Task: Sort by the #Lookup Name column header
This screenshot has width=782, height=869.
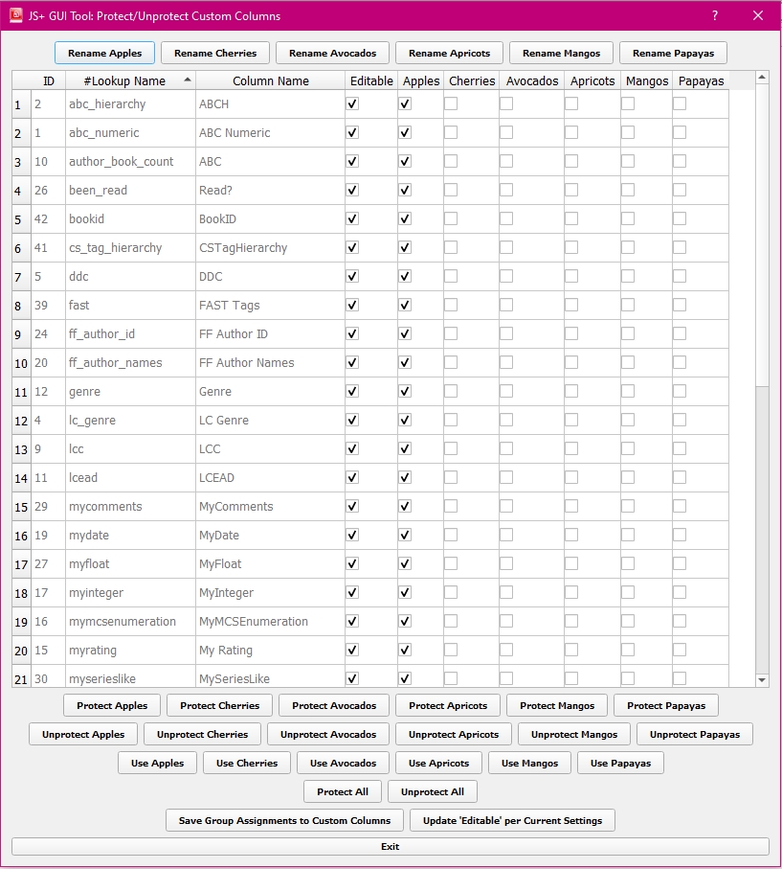Action: point(131,80)
